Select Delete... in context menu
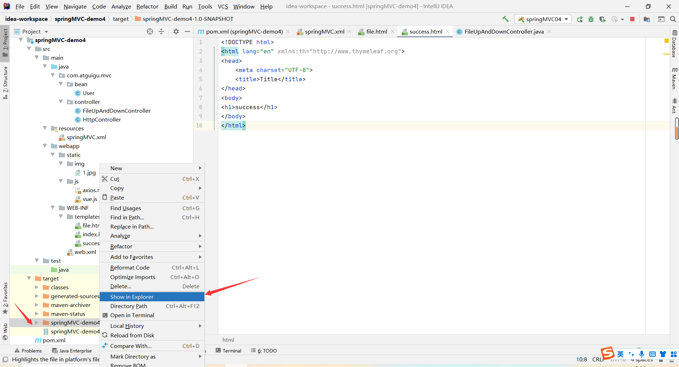 pos(152,286)
